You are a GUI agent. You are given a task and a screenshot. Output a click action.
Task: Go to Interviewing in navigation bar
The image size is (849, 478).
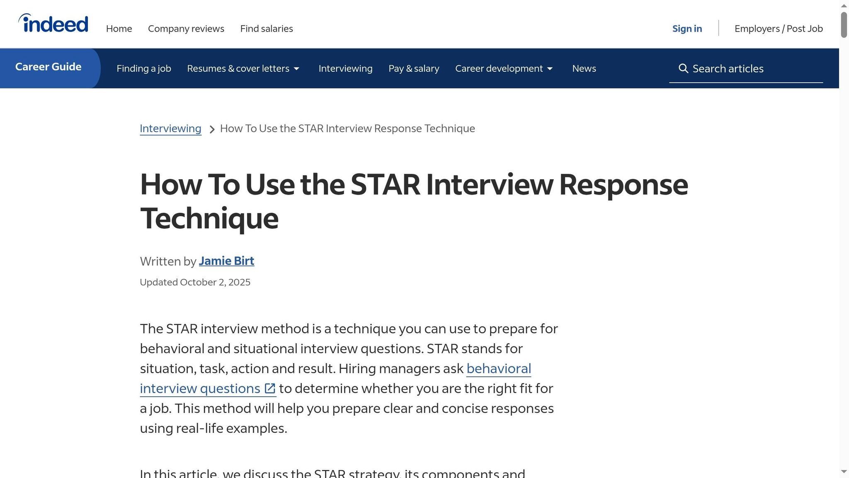pyautogui.click(x=345, y=68)
